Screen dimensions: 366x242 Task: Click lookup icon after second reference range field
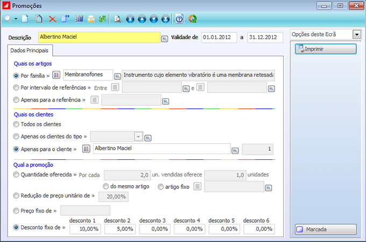(271, 89)
